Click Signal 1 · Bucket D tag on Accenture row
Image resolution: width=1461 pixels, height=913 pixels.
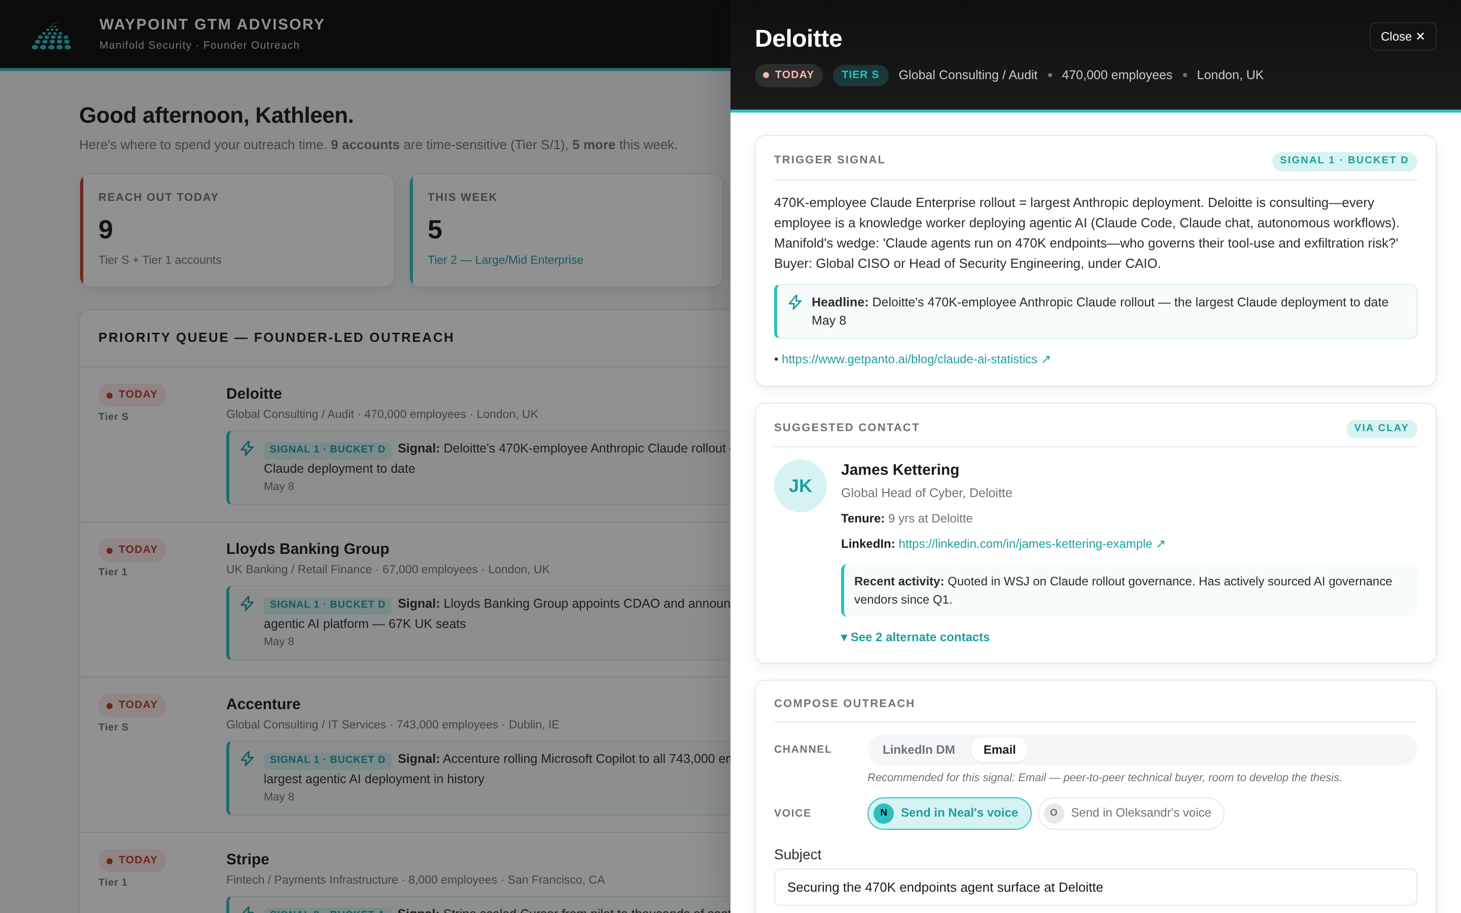point(327,760)
